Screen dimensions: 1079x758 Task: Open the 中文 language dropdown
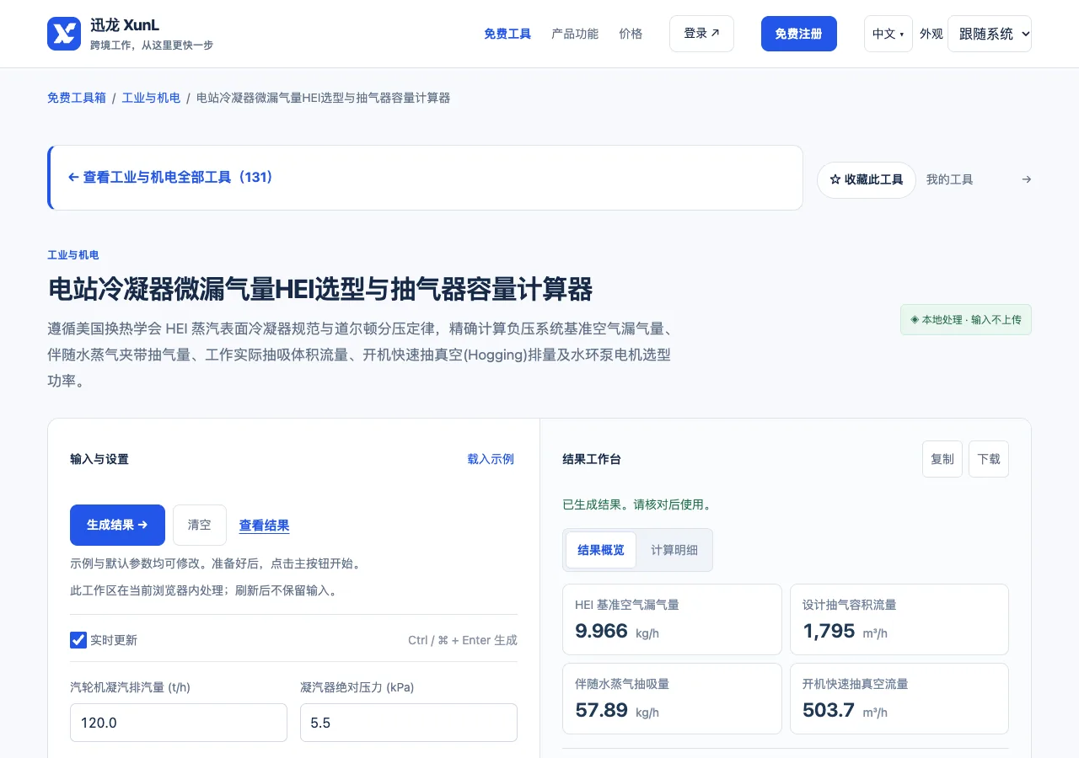click(888, 34)
